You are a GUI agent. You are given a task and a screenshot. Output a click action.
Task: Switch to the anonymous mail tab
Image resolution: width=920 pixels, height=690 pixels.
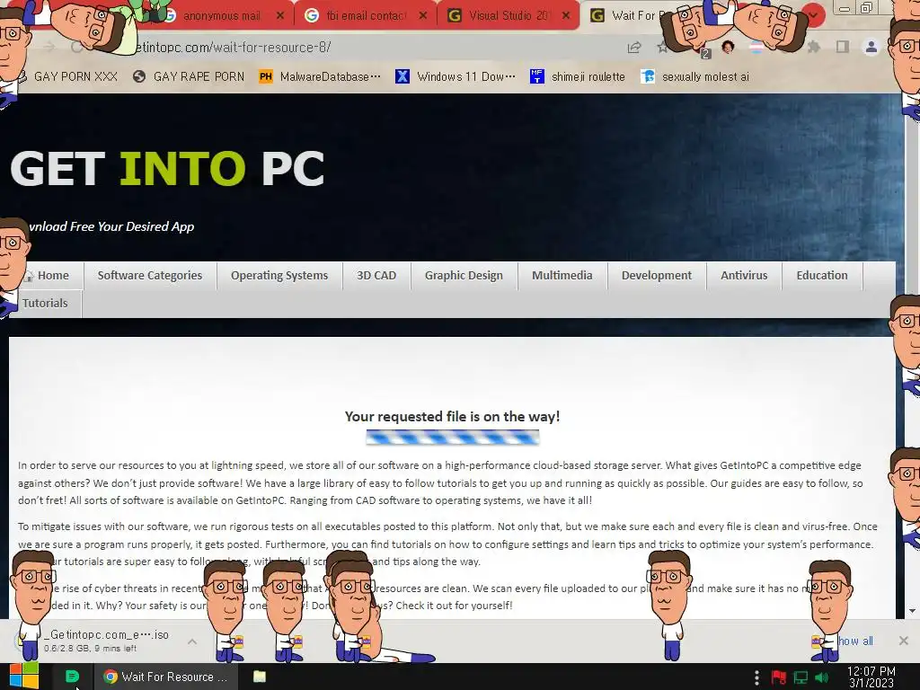222,16
